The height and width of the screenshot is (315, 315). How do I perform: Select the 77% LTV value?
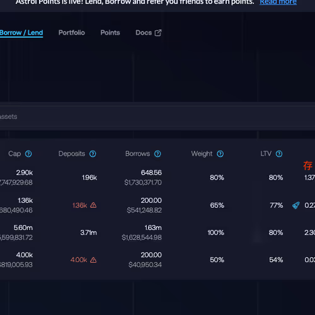[x=277, y=205]
